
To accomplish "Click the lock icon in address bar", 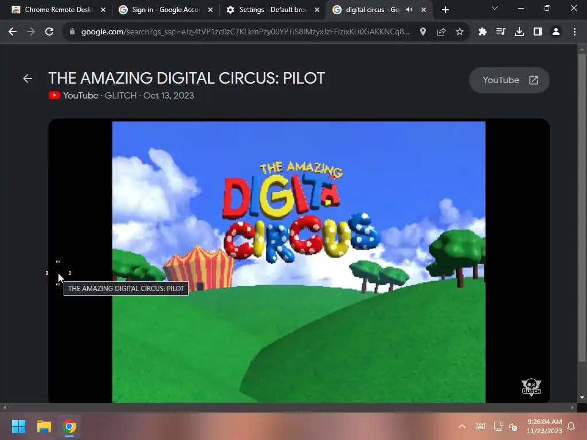I will 72,32.
